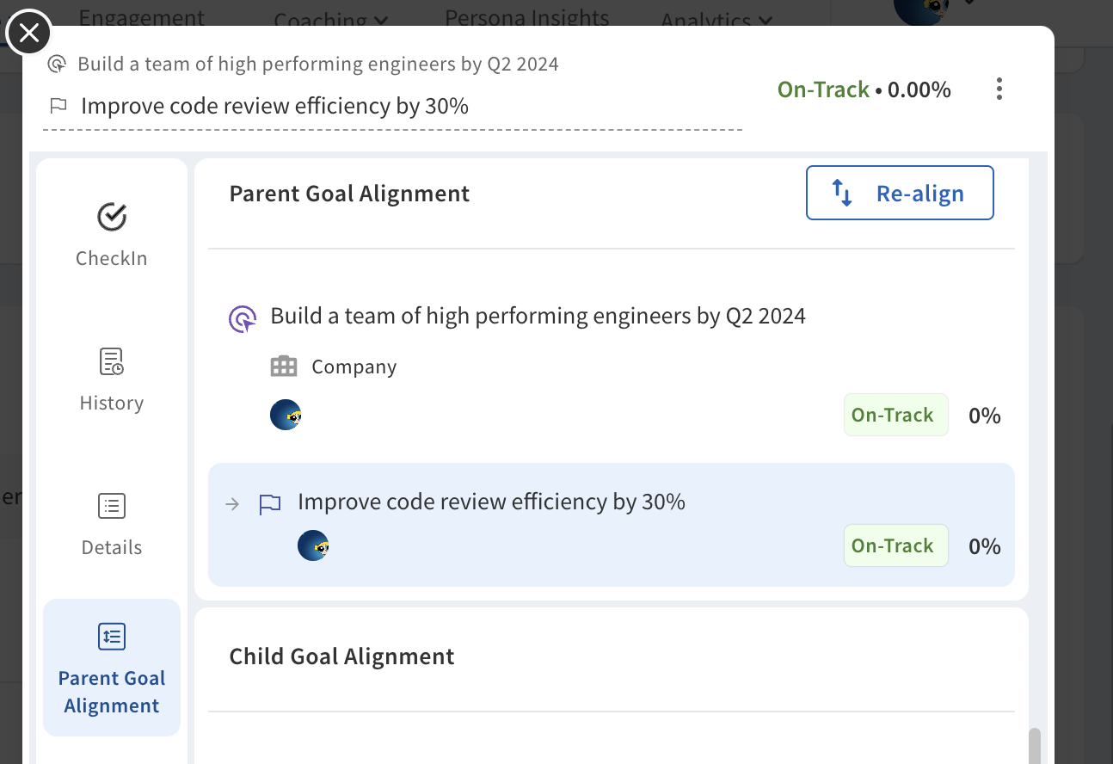
Task: Click the objective target icon in alignment list
Action: [243, 319]
